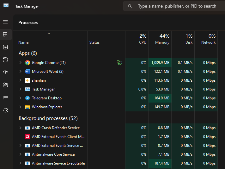Open the Users sidebar icon
This screenshot has height=169, width=225.
tap(5, 85)
